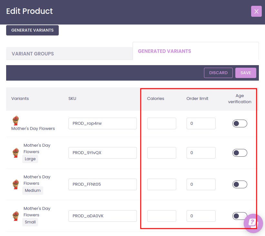265x236 pixels.
Task: Click the Small variant flower thumbnail
Action: (15, 215)
